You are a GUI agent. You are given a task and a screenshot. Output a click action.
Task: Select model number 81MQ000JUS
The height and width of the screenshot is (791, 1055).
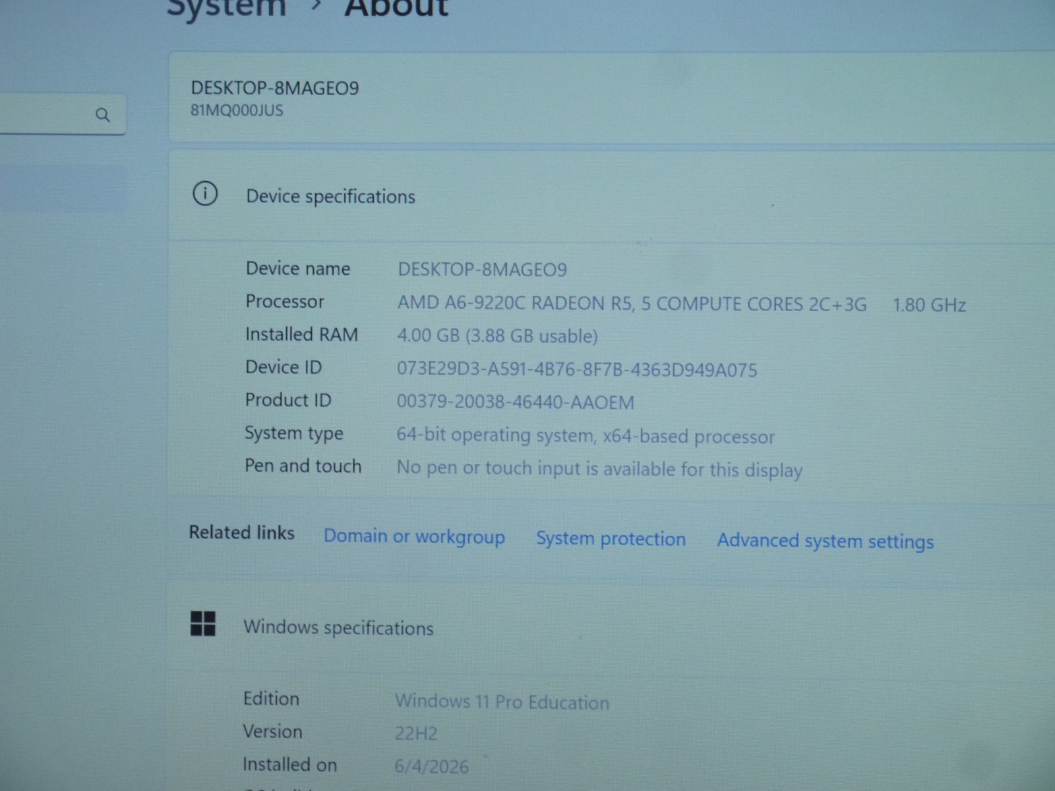(237, 110)
